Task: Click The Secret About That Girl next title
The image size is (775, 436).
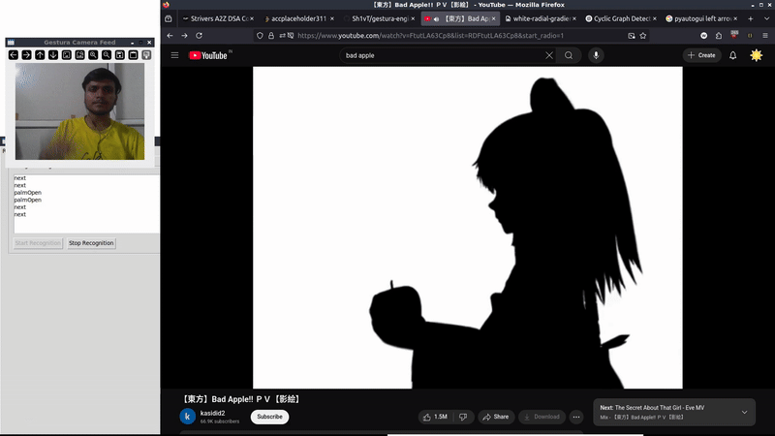Action: pyautogui.click(x=660, y=408)
